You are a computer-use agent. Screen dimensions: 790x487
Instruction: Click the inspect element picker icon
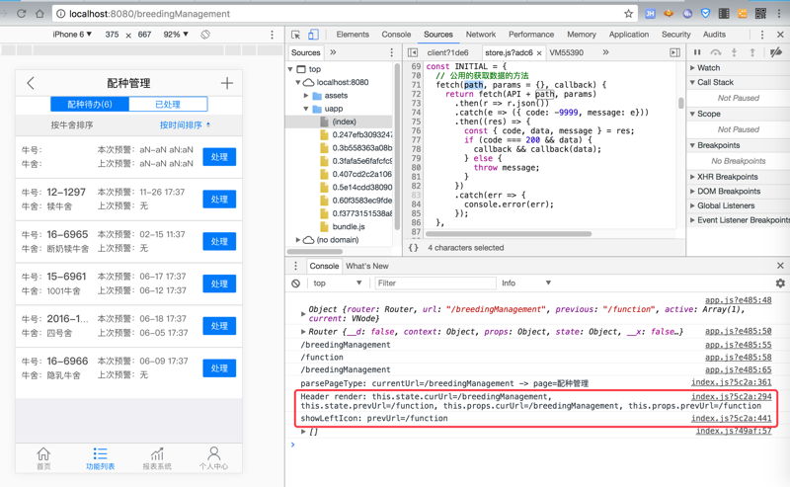point(295,35)
